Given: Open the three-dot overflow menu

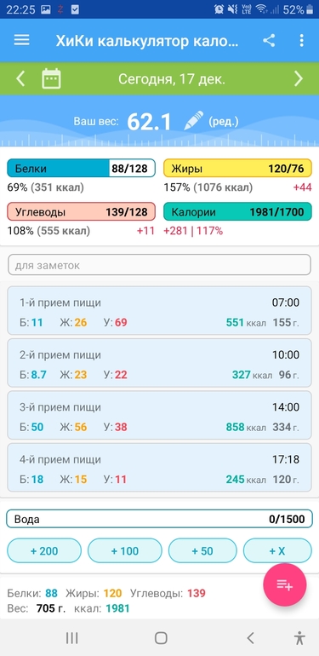Looking at the screenshot, I should tap(301, 40).
